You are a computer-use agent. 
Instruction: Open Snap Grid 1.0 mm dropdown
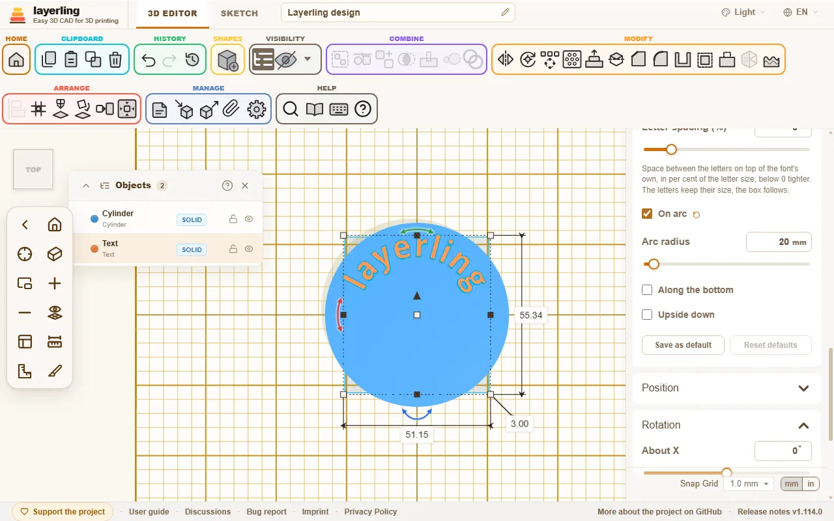click(749, 484)
